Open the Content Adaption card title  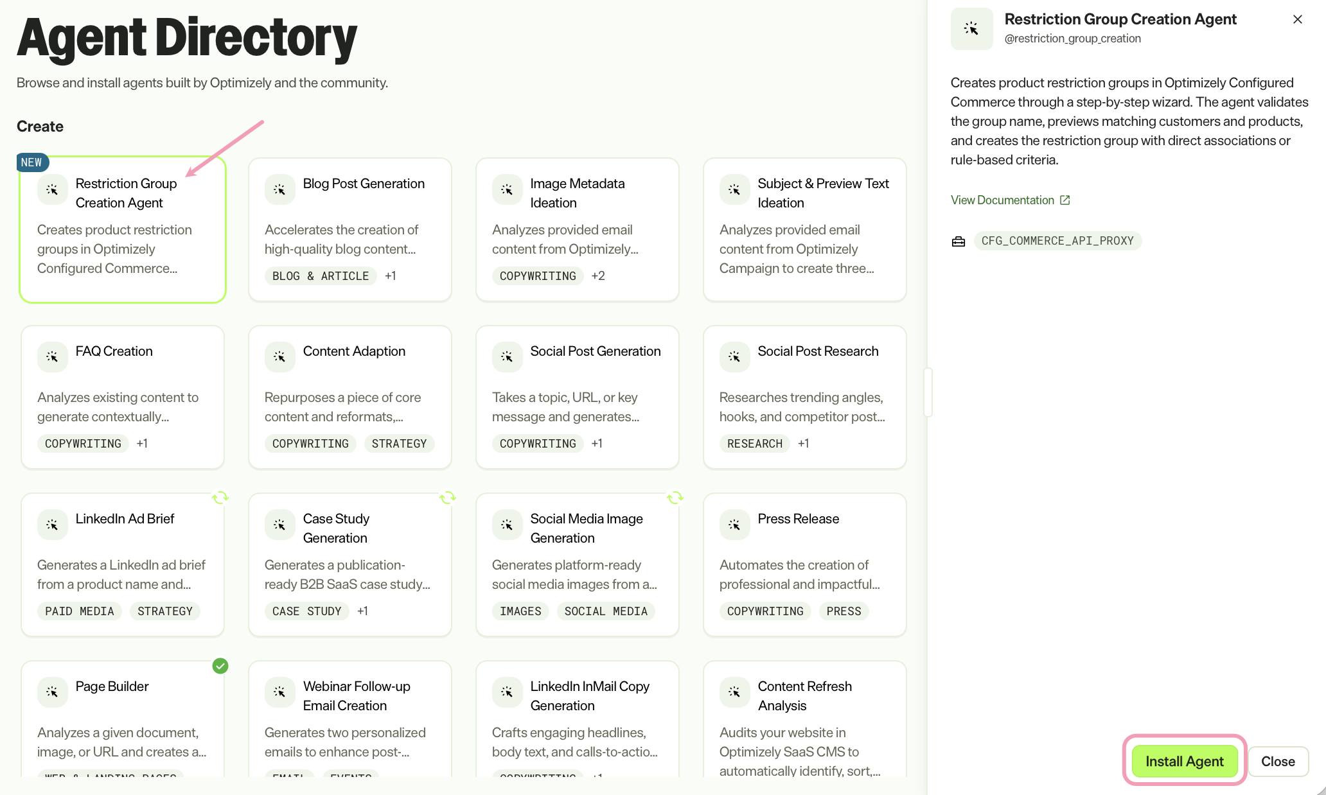(x=354, y=351)
